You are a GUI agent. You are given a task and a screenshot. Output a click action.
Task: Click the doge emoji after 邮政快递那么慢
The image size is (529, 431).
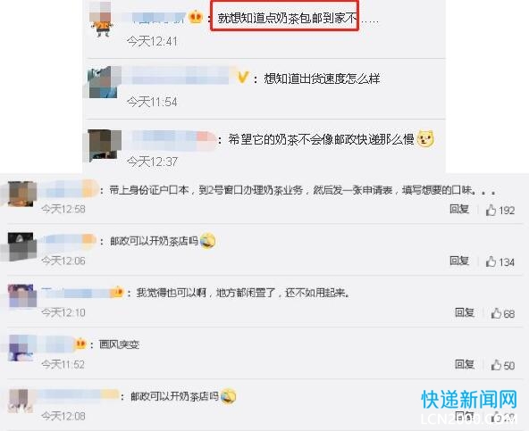tap(425, 138)
